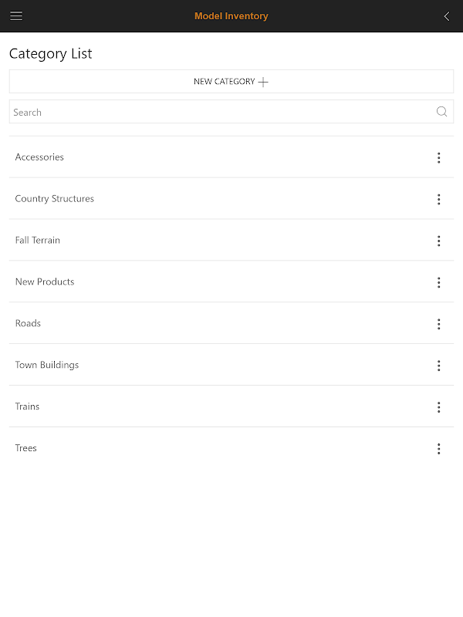The width and height of the screenshot is (463, 617).
Task: Open options menu for Country Structures
Action: click(x=438, y=199)
